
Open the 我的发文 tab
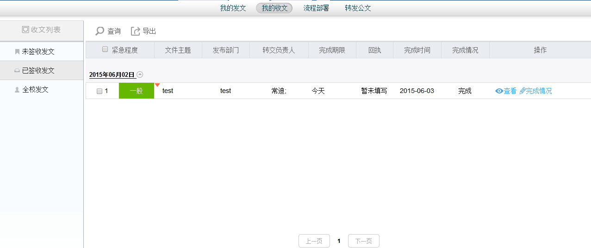pos(233,8)
